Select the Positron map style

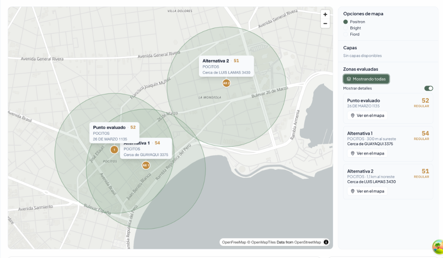[346, 22]
